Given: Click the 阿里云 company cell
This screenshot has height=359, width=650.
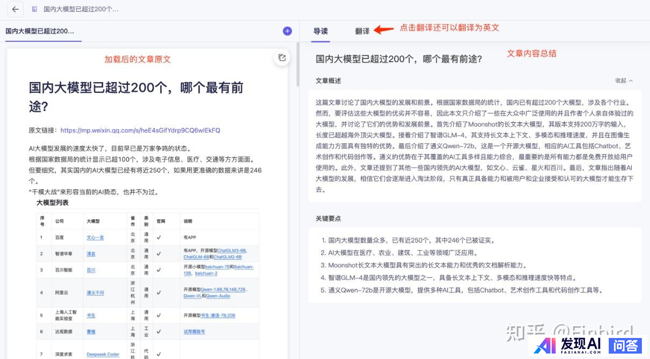Looking at the screenshot, I should click(x=61, y=293).
